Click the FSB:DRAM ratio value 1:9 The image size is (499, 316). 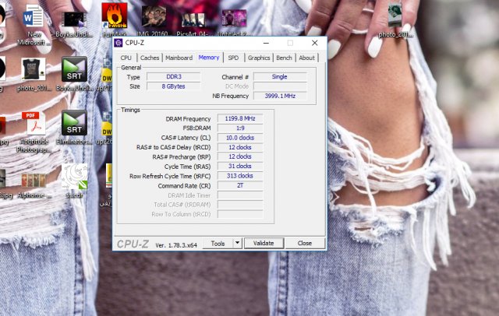click(x=240, y=128)
